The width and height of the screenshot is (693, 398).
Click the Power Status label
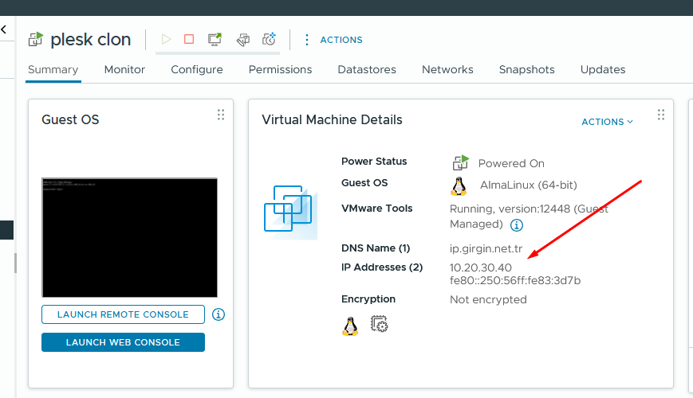pos(374,162)
